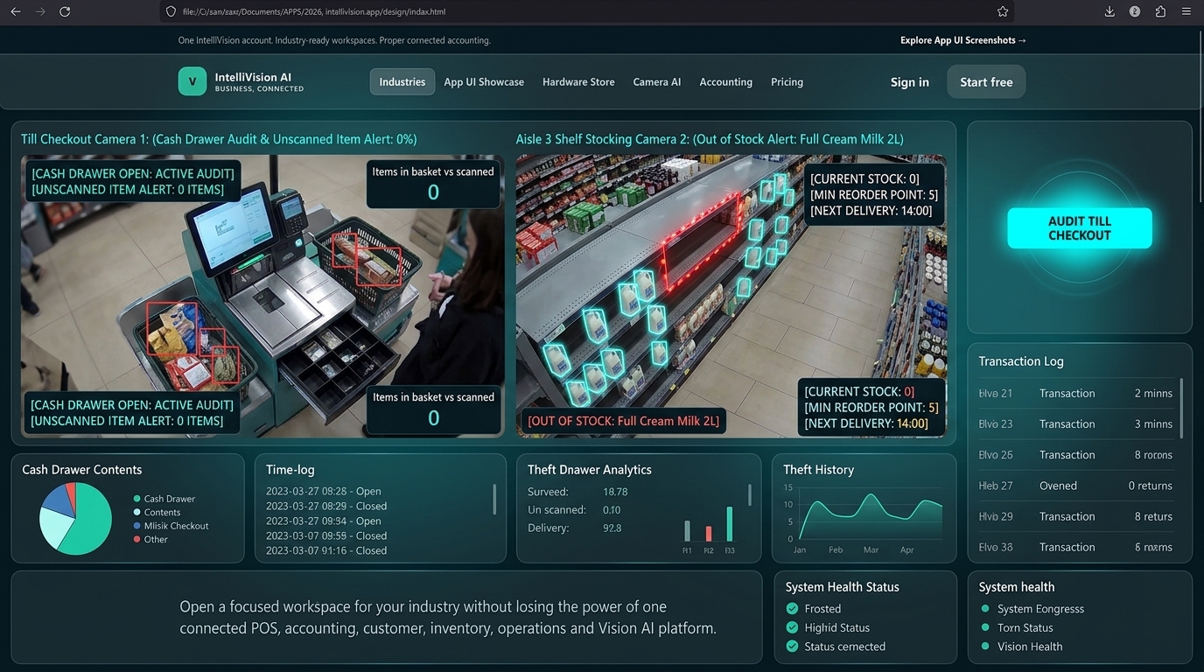Click the 'Transaction Log' panel heading

click(x=1021, y=361)
